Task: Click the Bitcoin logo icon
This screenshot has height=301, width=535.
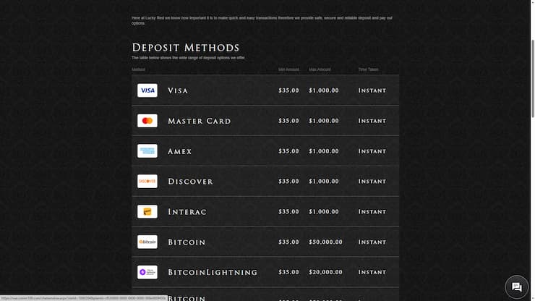Action: 147,242
